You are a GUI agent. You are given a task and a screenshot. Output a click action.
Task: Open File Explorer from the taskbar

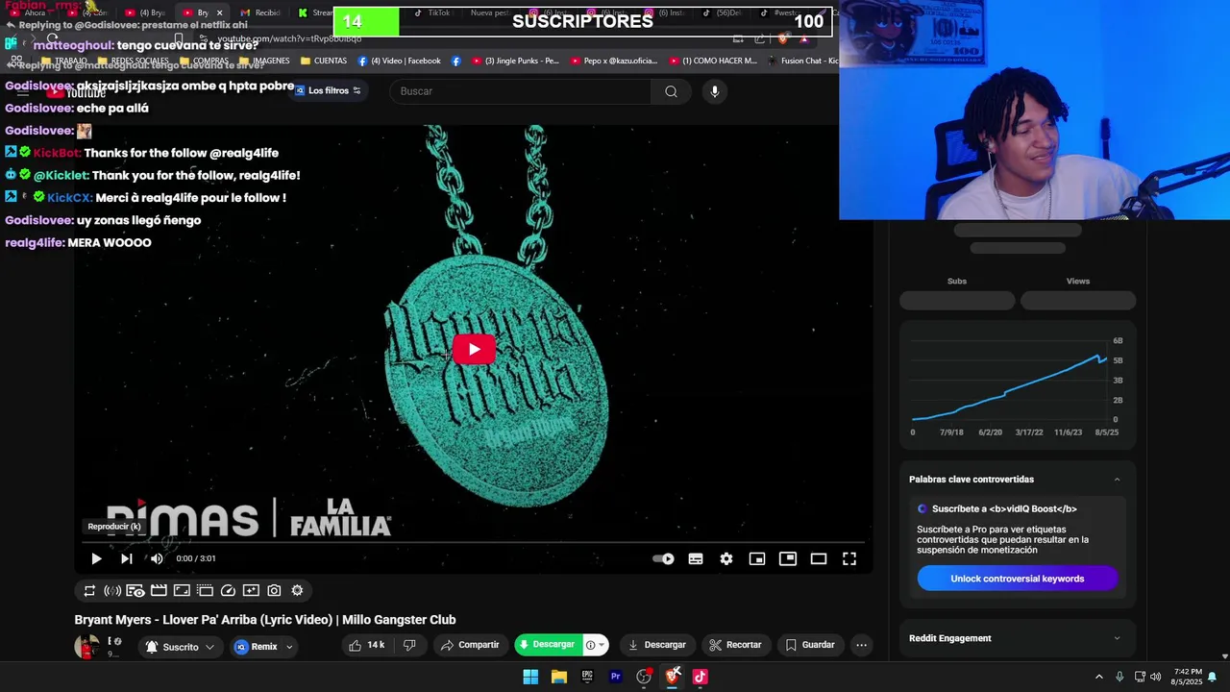point(559,677)
